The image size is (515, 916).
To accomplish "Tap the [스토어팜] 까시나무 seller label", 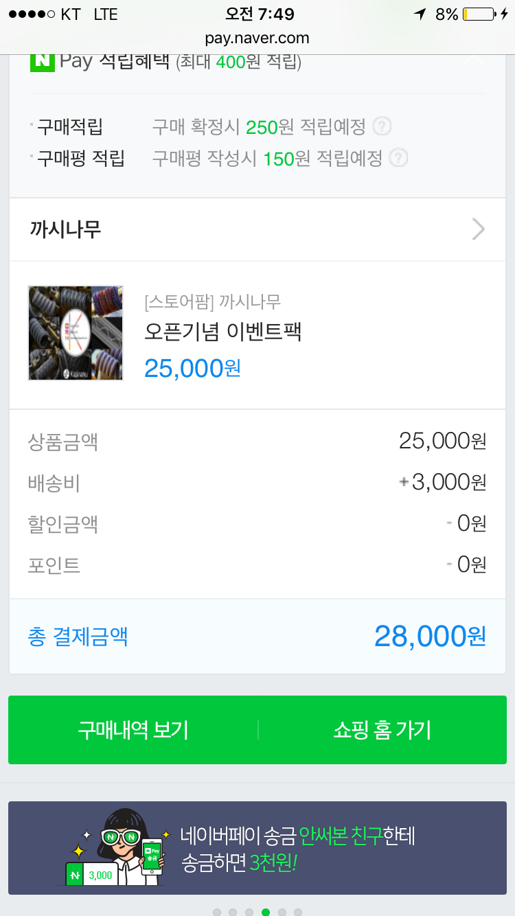I will pos(212,301).
